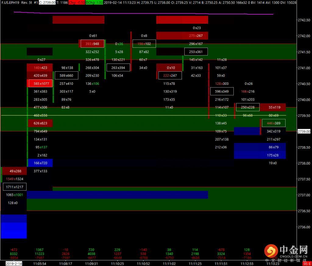Click the 11:11:25 time axis label
This screenshot has height=266, width=312.
pyautogui.click(x=195, y=264)
